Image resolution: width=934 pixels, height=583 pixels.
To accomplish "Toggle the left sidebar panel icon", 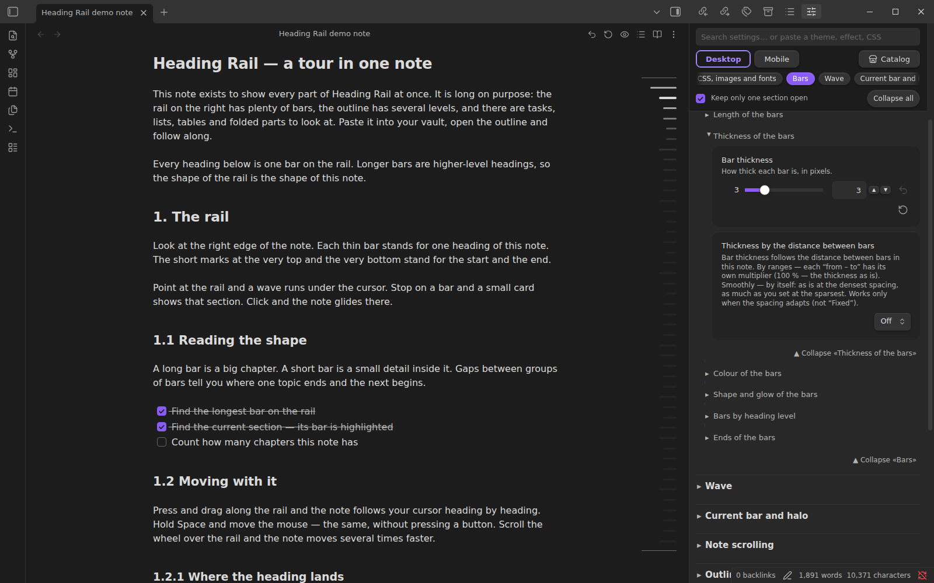I will coord(13,12).
